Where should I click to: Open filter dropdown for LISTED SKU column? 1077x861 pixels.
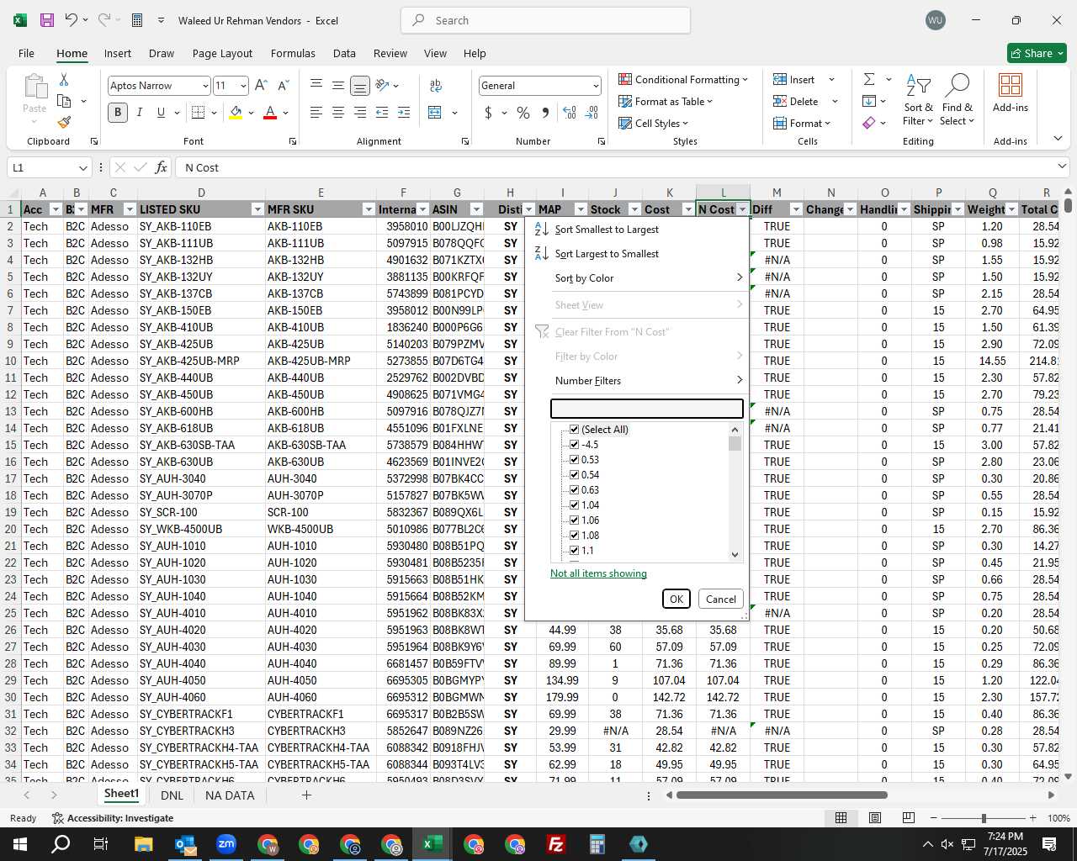coord(257,209)
